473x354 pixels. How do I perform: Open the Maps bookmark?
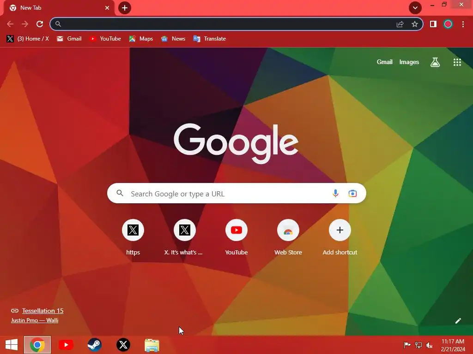click(141, 39)
